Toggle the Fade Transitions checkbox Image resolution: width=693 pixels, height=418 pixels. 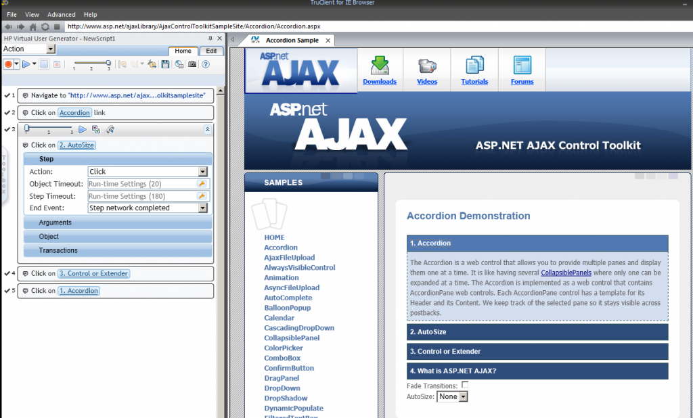[465, 385]
